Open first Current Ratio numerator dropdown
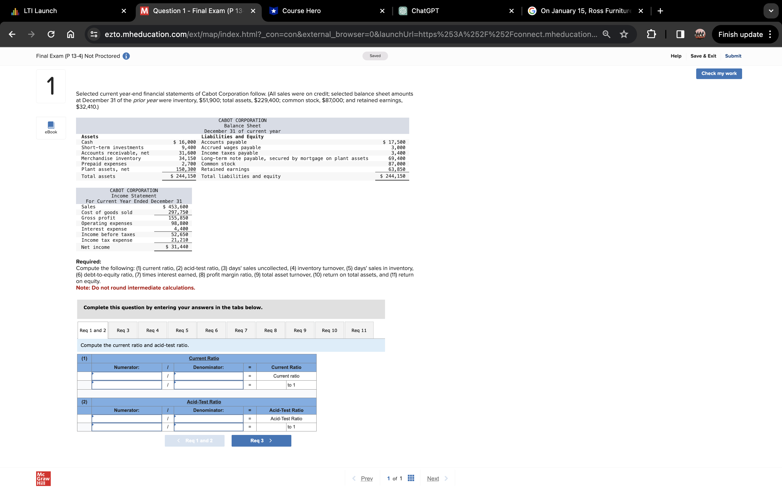The height and width of the screenshot is (489, 782). pos(127,376)
